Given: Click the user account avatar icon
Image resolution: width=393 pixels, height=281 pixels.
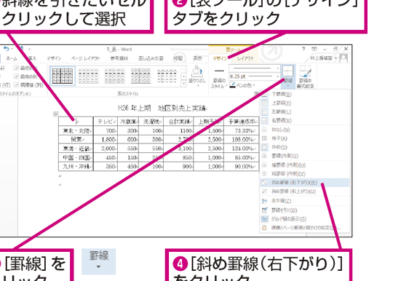Looking at the screenshot, I should pos(344,58).
